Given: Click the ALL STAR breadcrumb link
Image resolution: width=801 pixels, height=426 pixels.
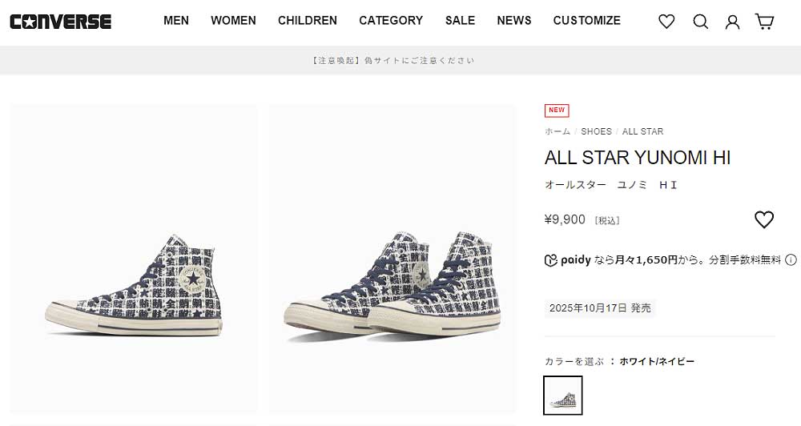Looking at the screenshot, I should (642, 131).
